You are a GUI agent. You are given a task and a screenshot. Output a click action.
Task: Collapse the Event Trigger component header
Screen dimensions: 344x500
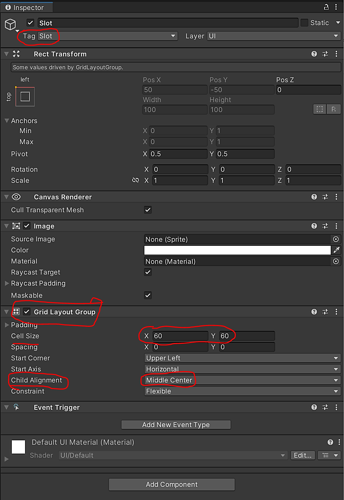tap(6, 407)
